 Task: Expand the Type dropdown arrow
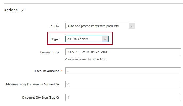point(105,39)
